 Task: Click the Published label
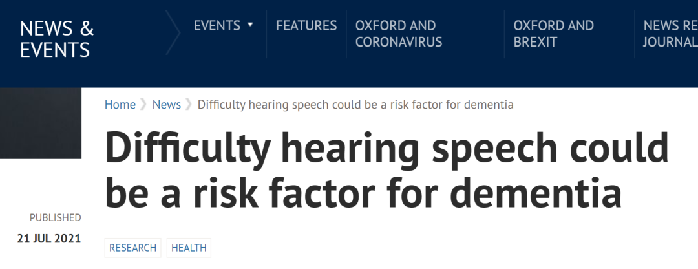pos(55,218)
